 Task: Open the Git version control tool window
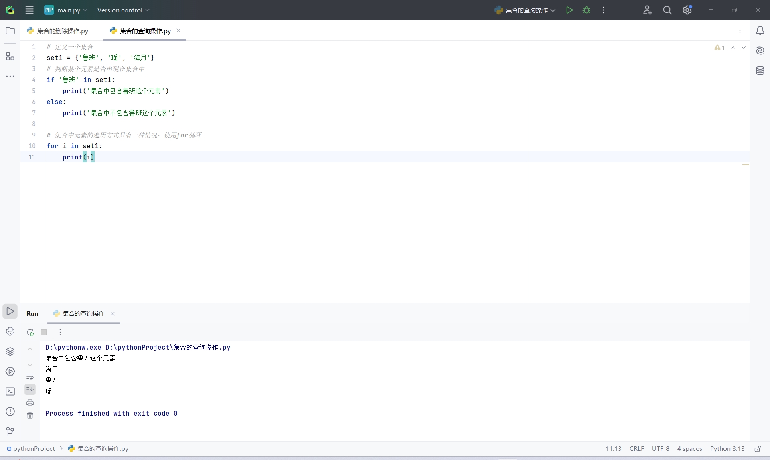point(10,431)
